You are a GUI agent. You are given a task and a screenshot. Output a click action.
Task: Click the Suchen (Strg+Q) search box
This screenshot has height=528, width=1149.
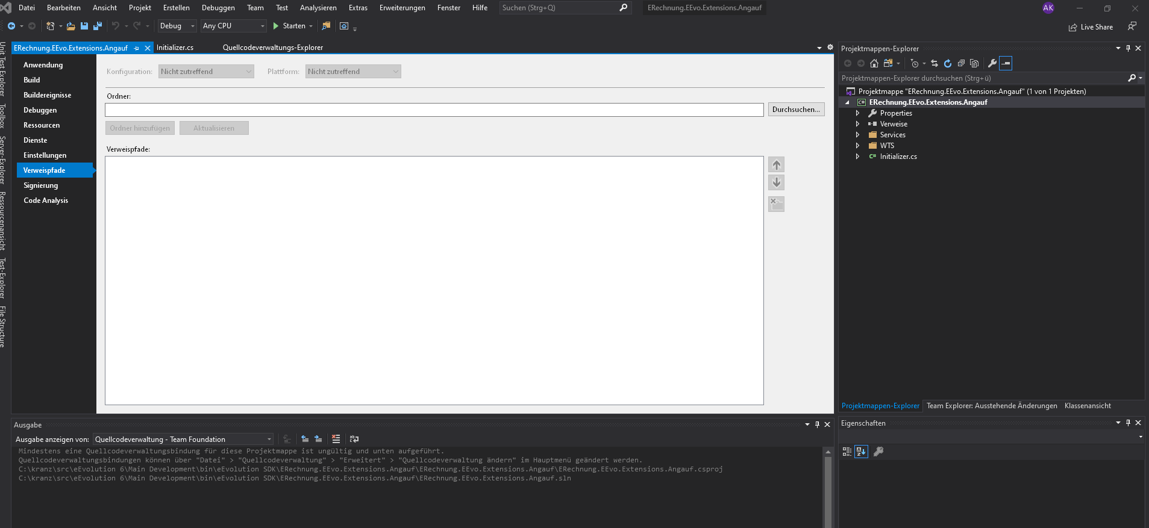coord(565,8)
